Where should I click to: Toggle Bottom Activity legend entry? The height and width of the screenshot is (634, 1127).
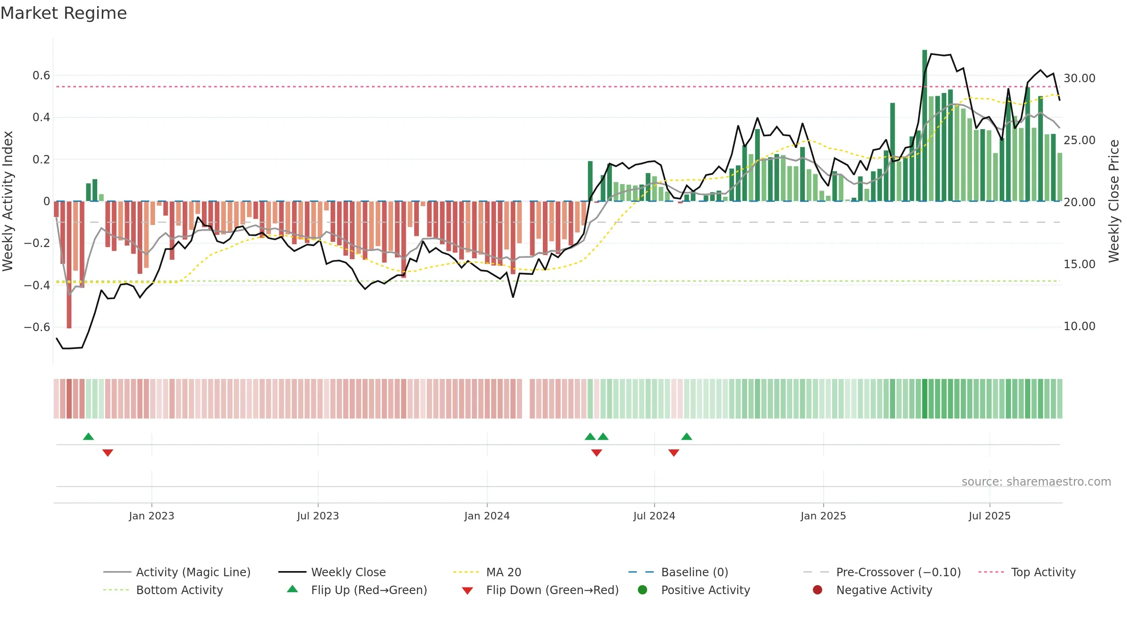click(x=163, y=590)
